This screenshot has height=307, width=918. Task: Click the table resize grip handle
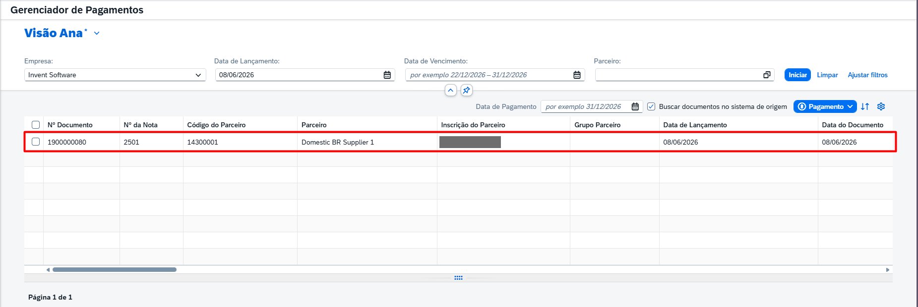point(458,278)
